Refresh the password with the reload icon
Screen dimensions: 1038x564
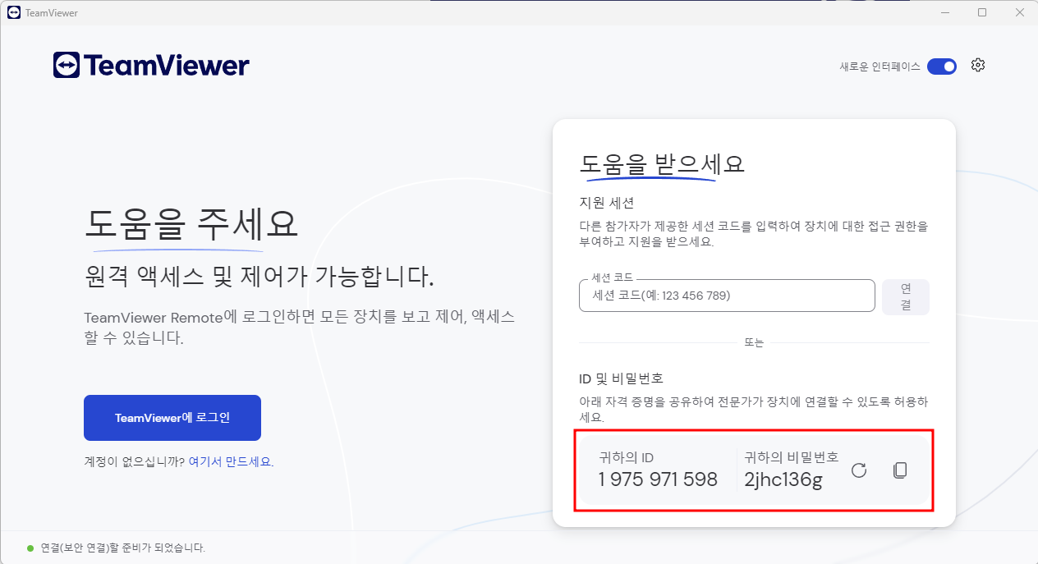[x=858, y=470]
